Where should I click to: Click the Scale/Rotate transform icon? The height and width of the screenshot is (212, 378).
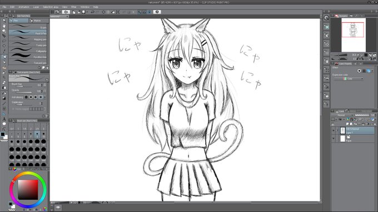pos(118,12)
